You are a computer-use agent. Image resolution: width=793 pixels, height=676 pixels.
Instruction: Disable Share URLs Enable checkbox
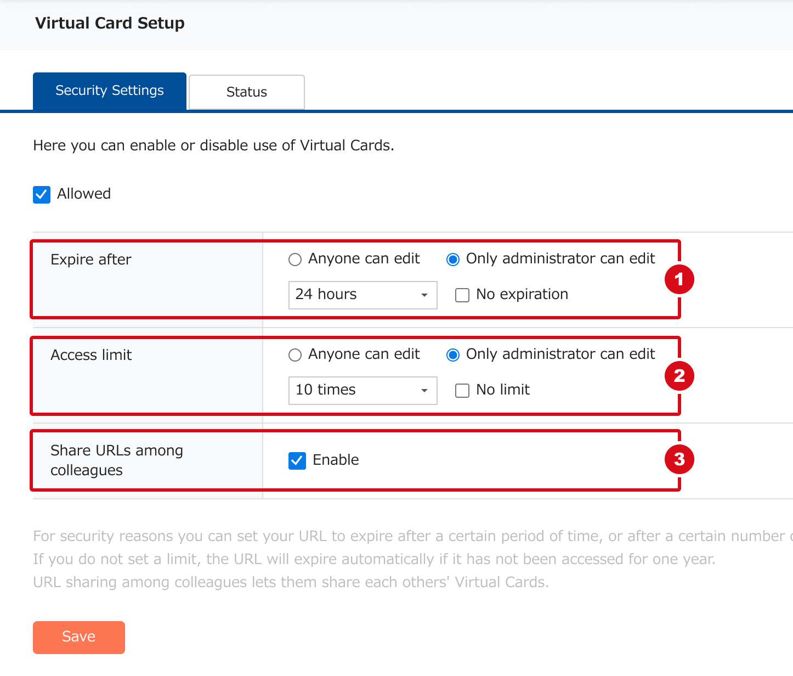[x=297, y=460]
